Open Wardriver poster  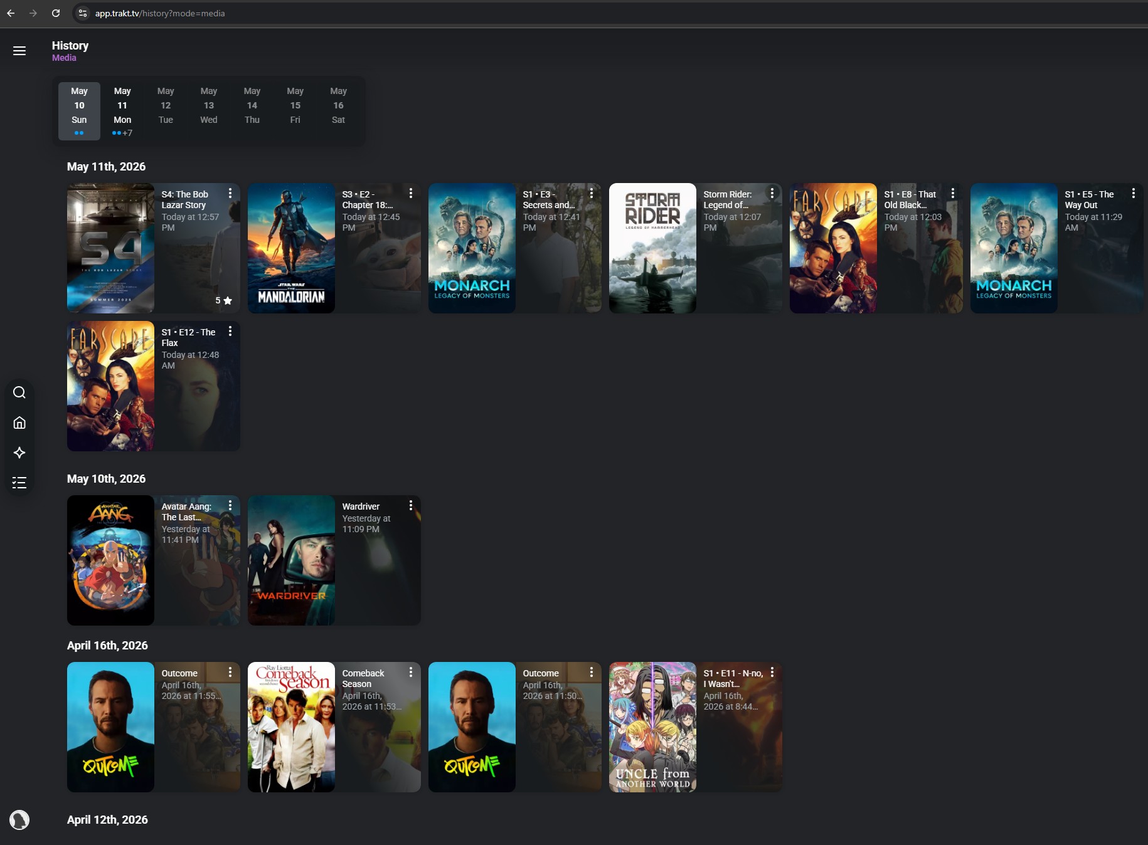click(x=291, y=560)
